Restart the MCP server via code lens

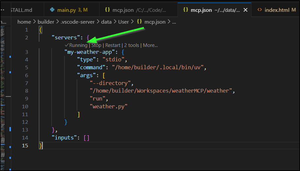click(x=113, y=45)
